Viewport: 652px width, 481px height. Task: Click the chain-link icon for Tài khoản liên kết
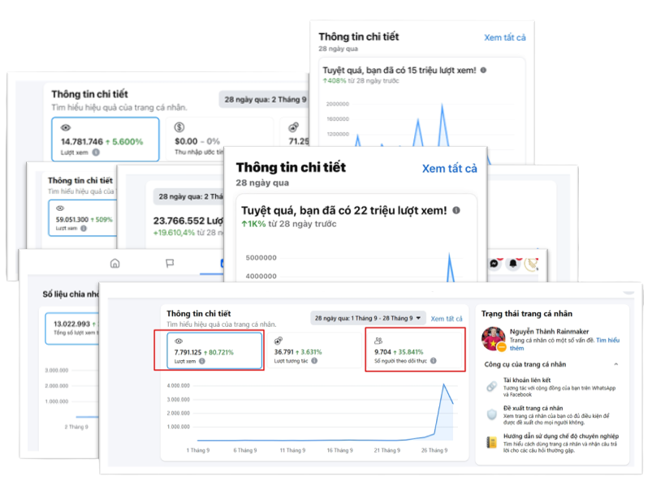(491, 386)
